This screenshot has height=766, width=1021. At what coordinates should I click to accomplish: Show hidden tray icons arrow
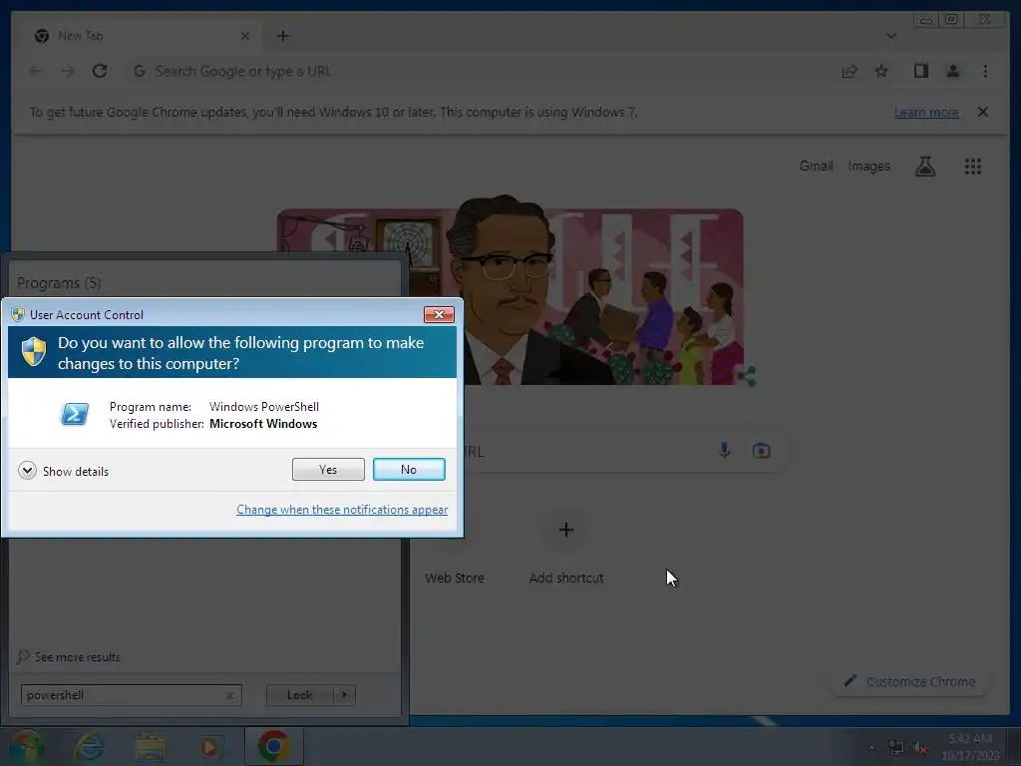(871, 747)
